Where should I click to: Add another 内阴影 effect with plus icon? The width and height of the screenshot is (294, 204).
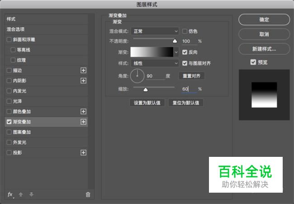click(x=83, y=81)
